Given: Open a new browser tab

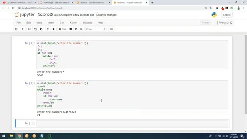Looking at the screenshot, I should pyautogui.click(x=152, y=3).
